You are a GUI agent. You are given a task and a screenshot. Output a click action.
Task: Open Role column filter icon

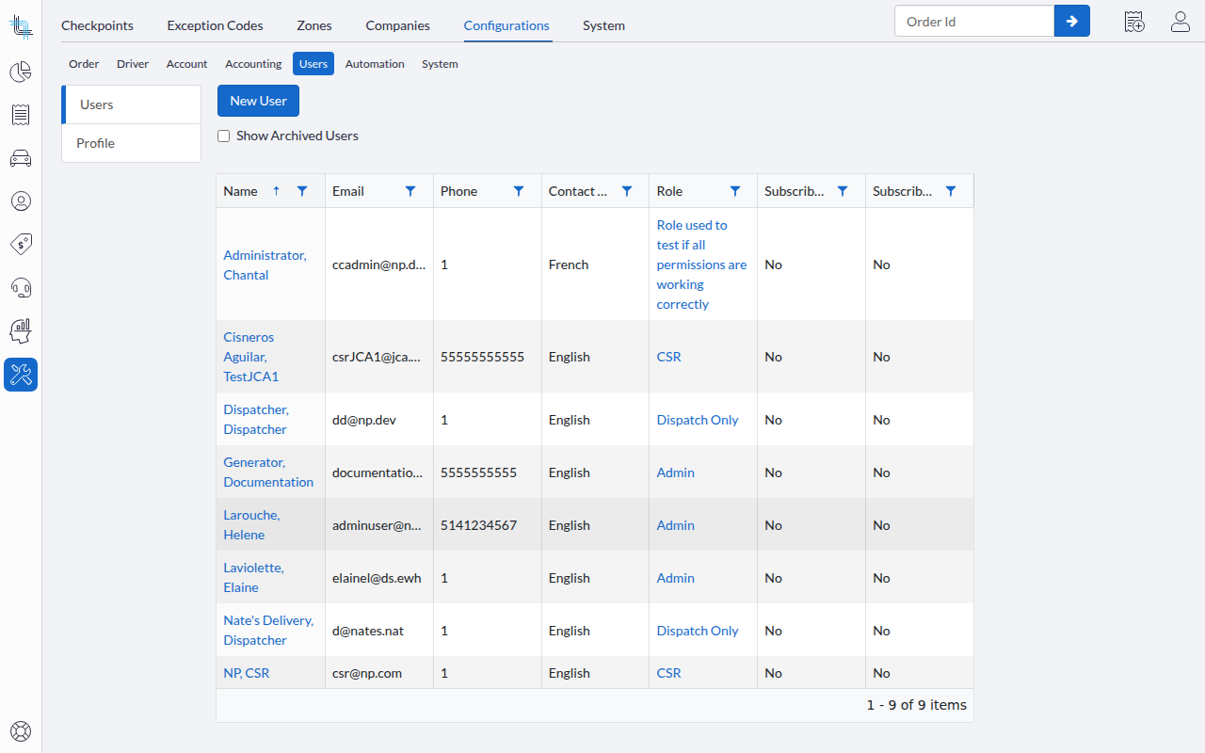point(735,191)
